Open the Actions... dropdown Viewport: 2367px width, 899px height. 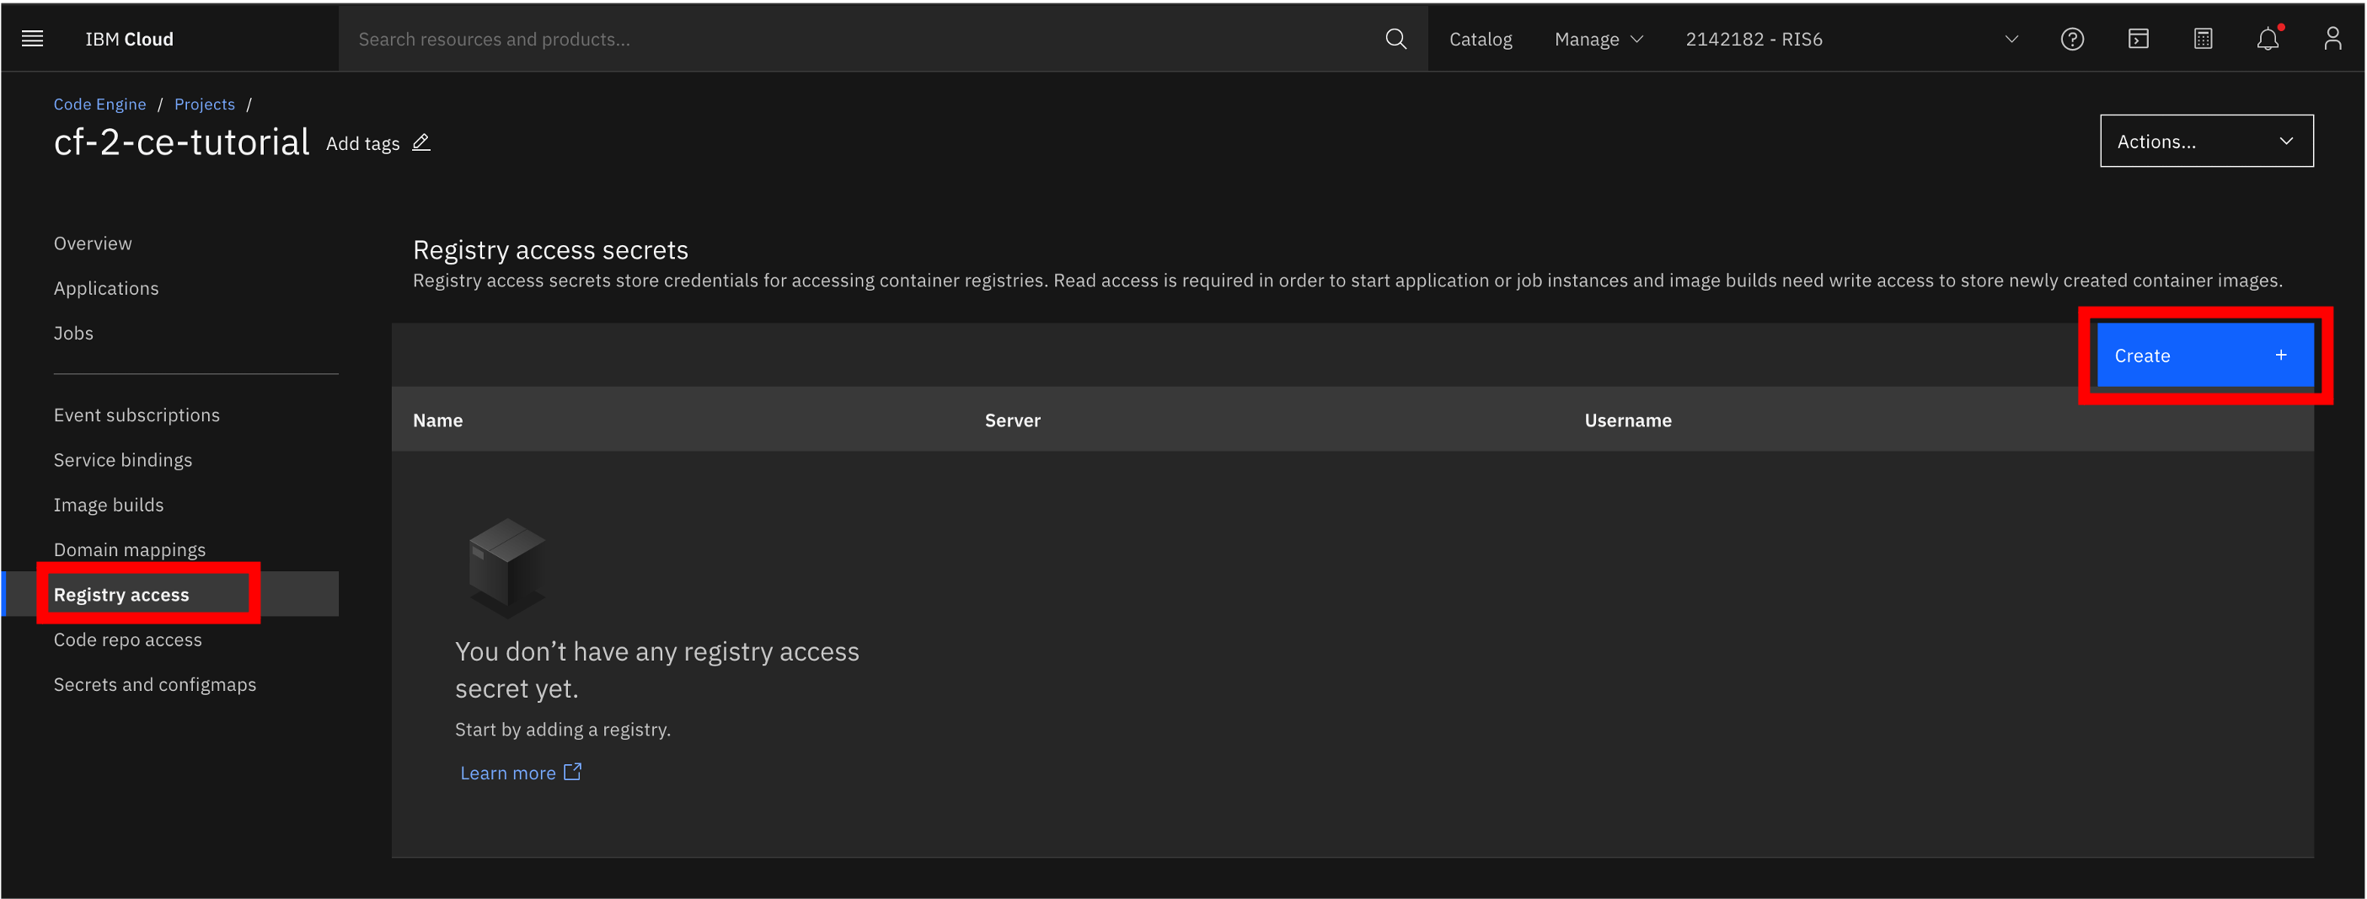click(2205, 141)
